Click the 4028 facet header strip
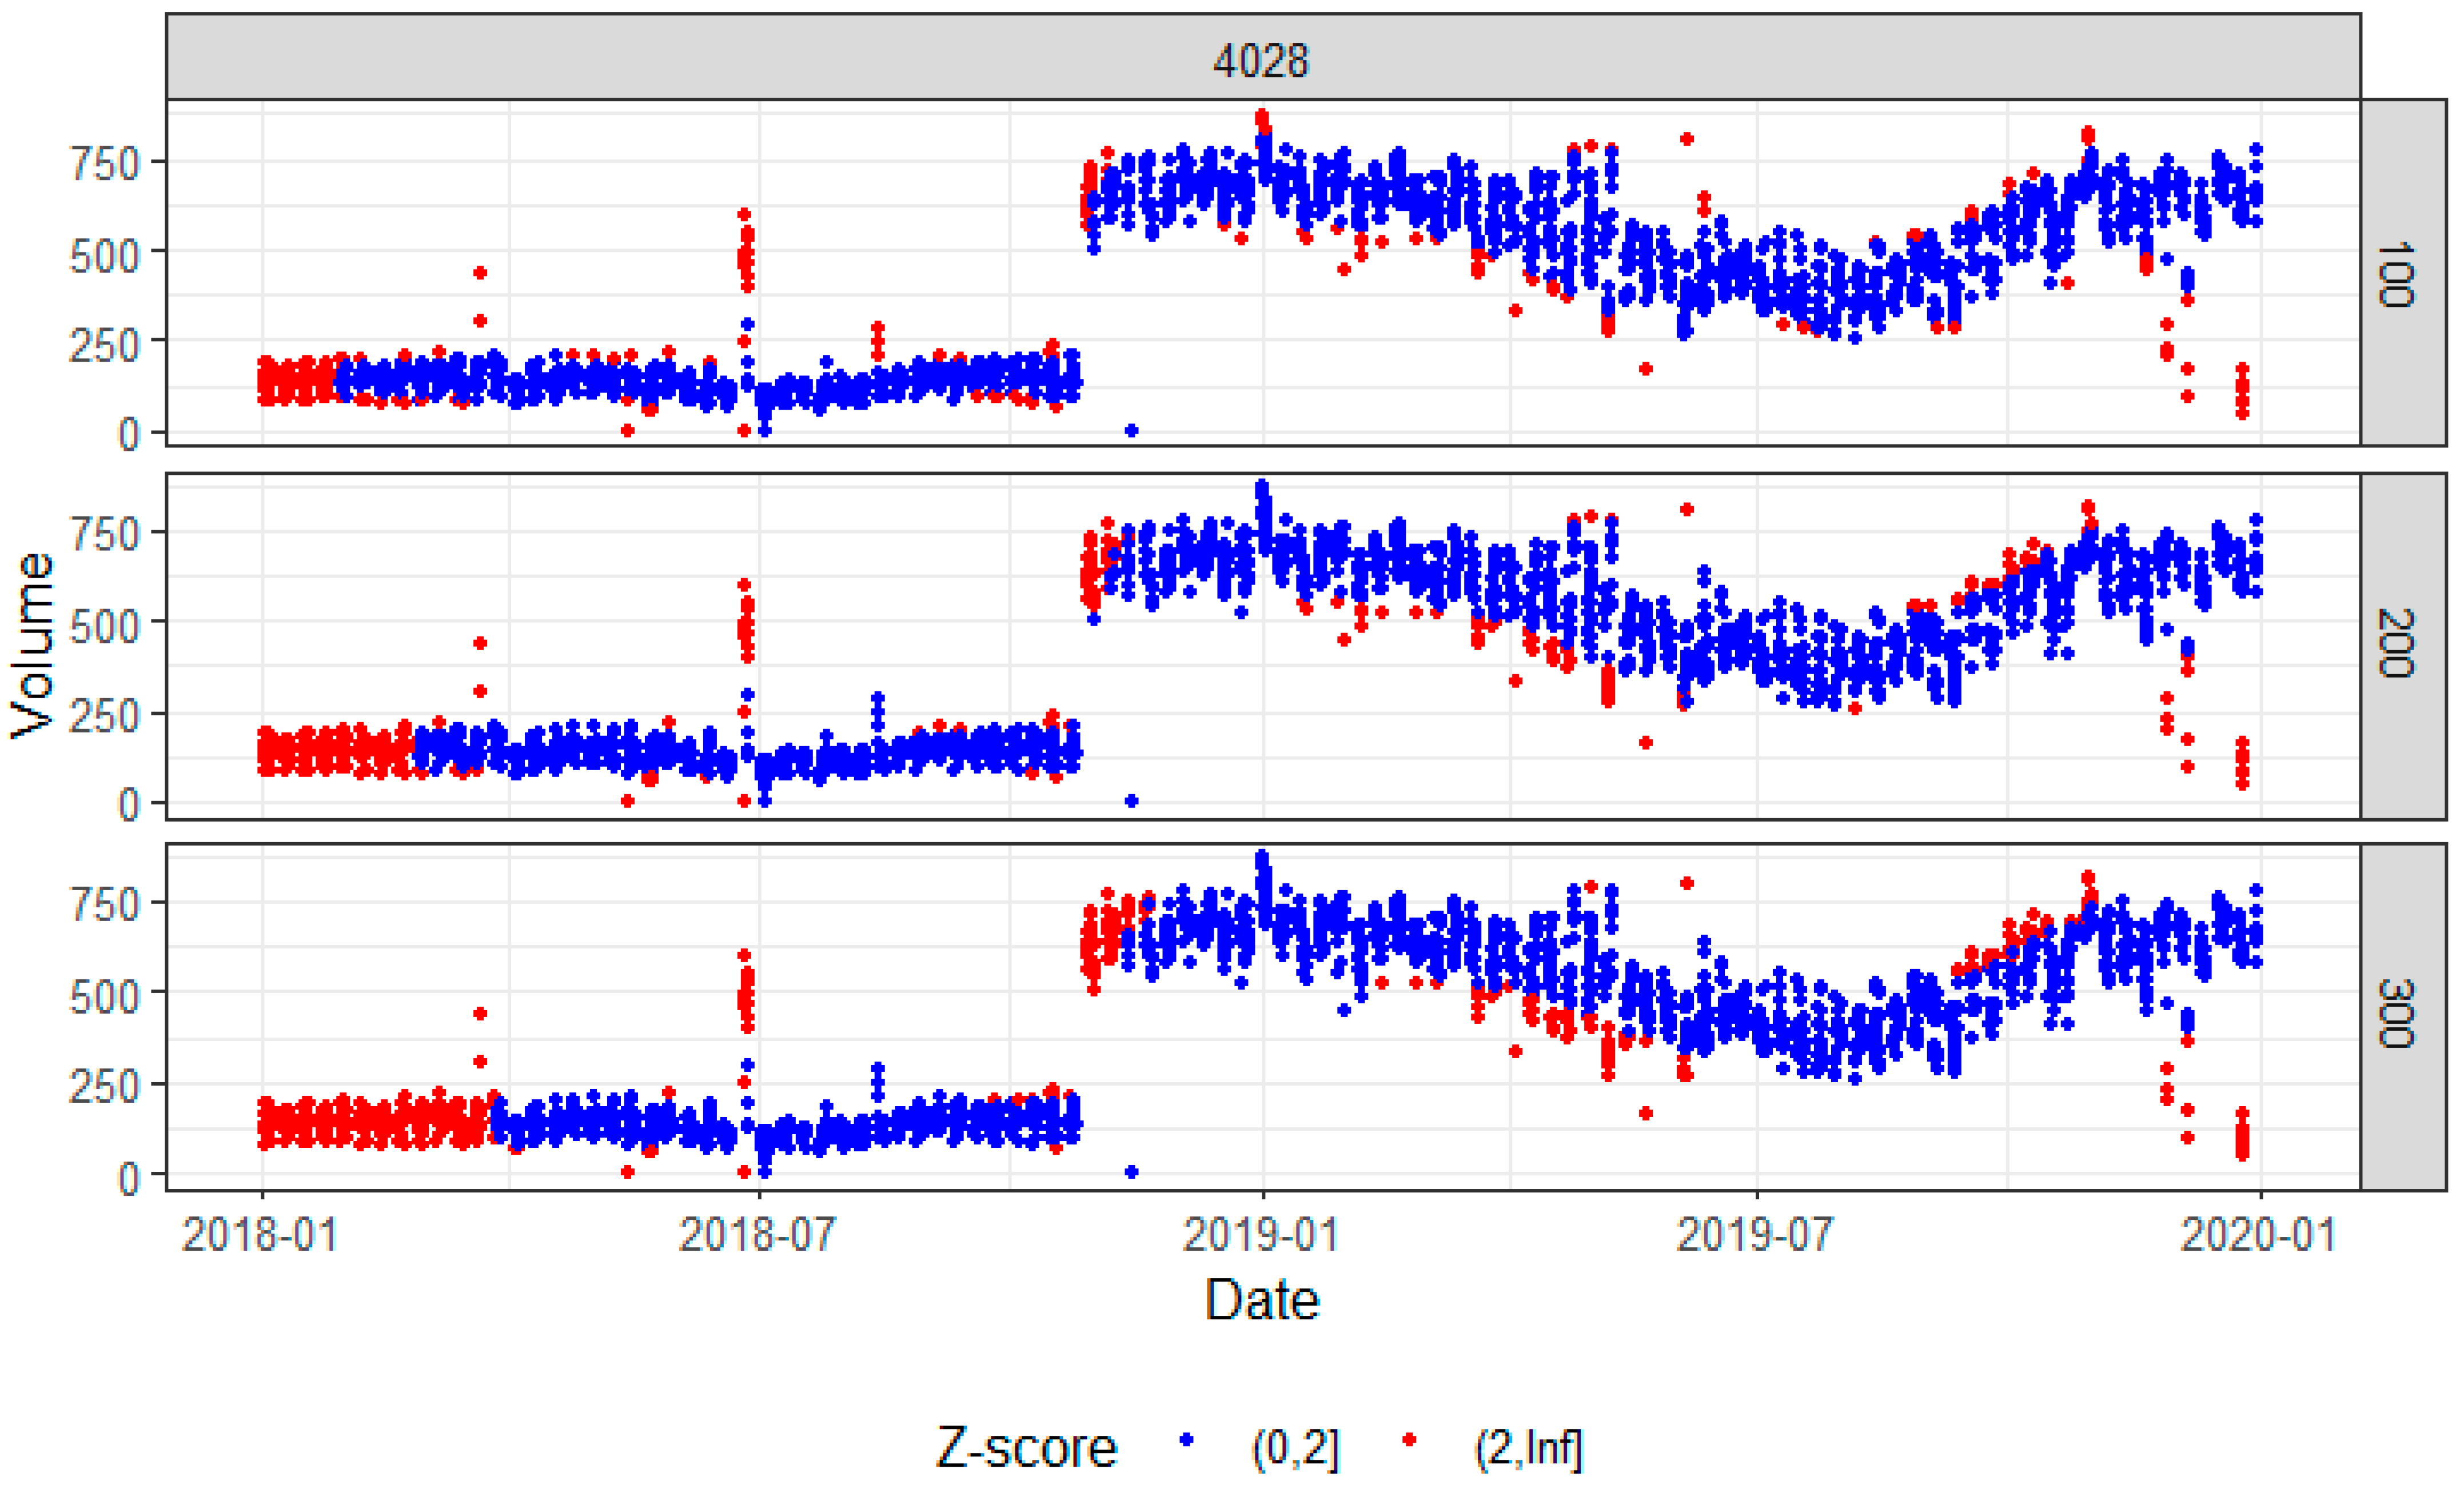Screen dimensions: 2464x1485 (x=1261, y=59)
